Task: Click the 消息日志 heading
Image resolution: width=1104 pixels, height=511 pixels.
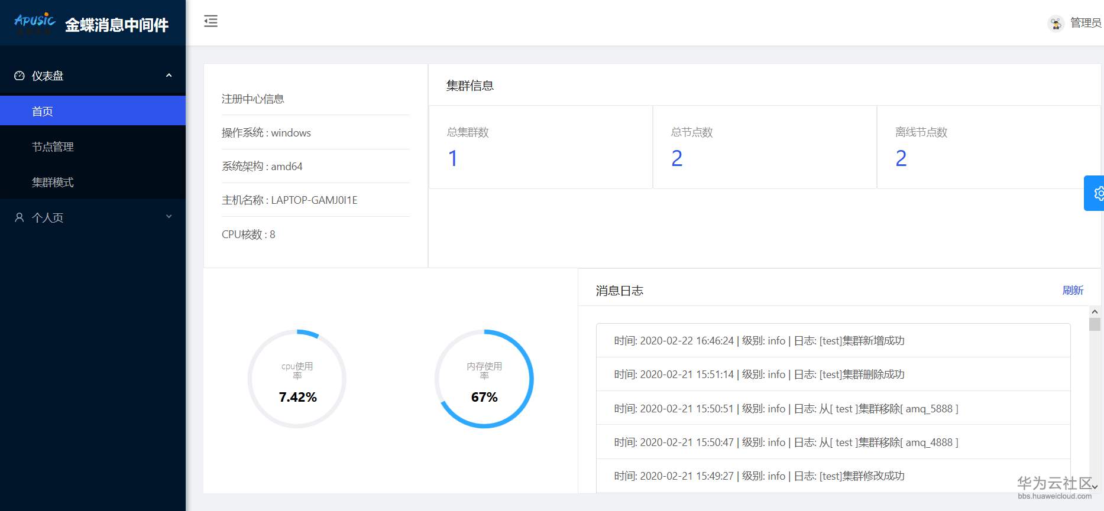Action: pos(620,291)
